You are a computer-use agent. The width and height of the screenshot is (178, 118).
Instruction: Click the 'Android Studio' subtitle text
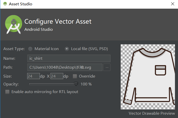[x=39, y=29]
